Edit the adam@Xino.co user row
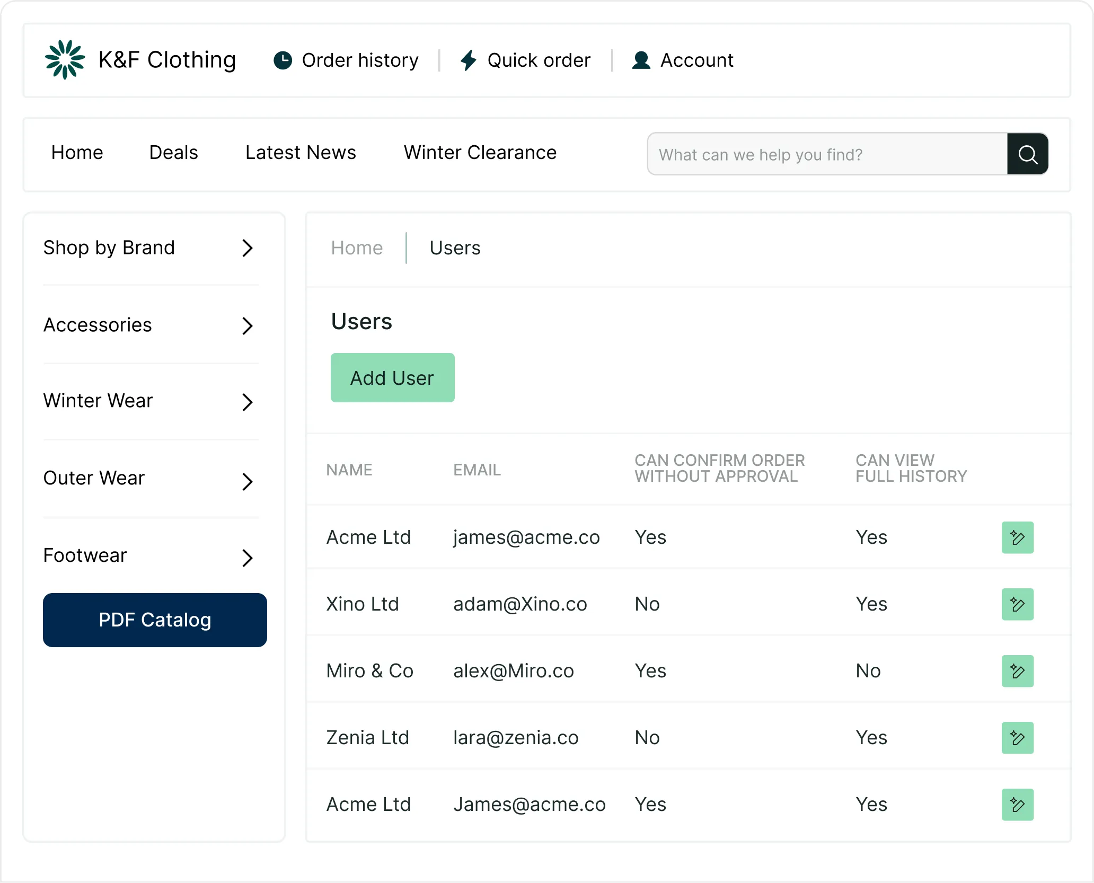The image size is (1094, 883). tap(1017, 604)
